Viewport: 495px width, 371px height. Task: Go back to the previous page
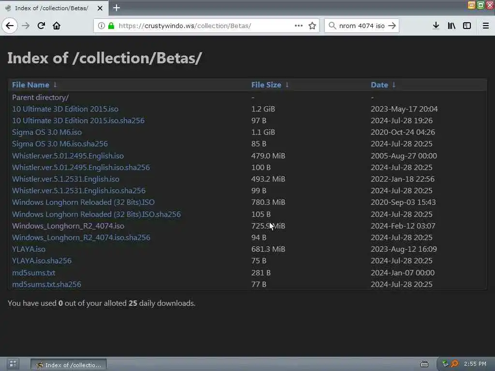click(x=10, y=26)
